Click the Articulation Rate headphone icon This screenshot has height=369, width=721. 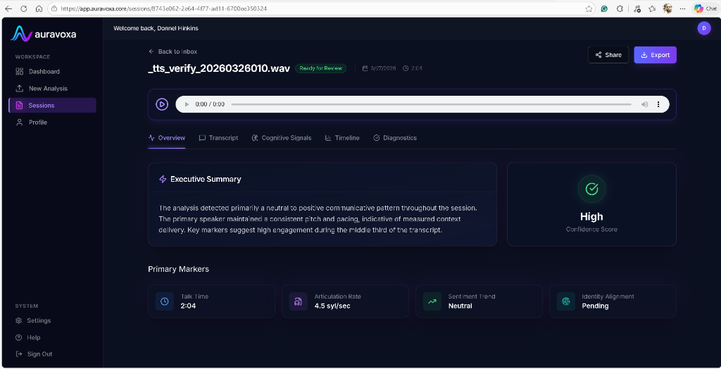pyautogui.click(x=298, y=301)
